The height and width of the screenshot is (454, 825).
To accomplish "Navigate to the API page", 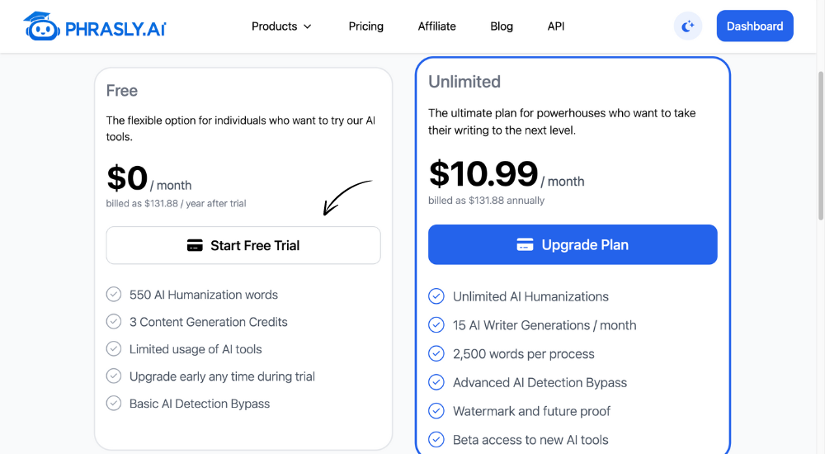I will 555,26.
